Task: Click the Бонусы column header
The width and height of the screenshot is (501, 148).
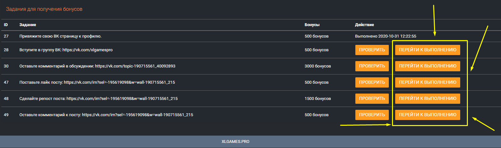Action: pos(312,25)
